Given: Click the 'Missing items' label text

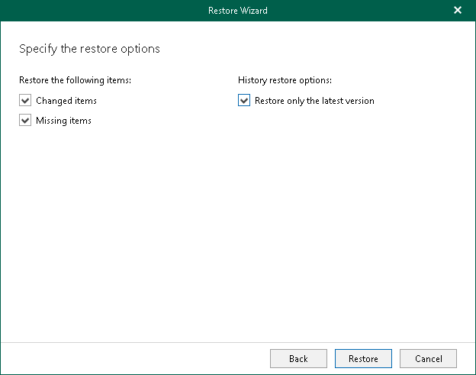Looking at the screenshot, I should 63,121.
